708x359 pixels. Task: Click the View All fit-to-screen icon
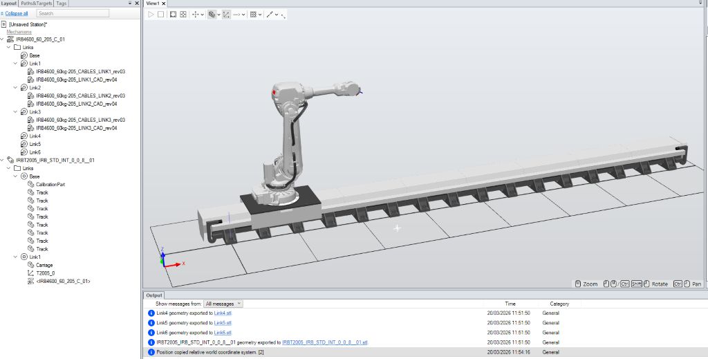click(173, 15)
